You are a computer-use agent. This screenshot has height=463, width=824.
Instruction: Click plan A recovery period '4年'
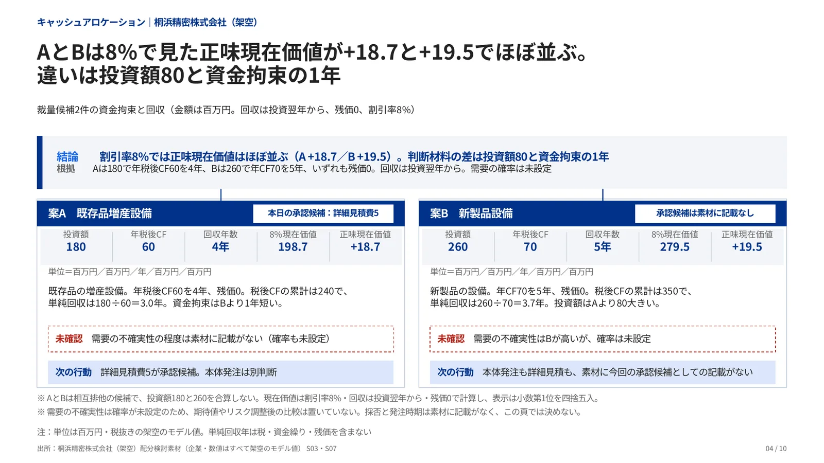[x=220, y=247]
